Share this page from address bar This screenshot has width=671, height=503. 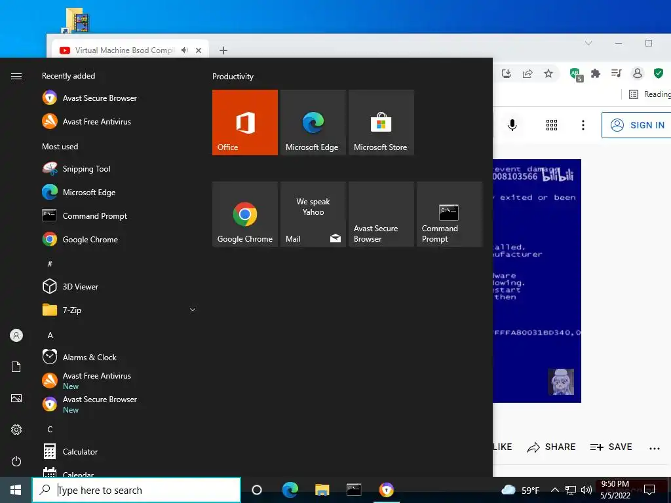(527, 73)
